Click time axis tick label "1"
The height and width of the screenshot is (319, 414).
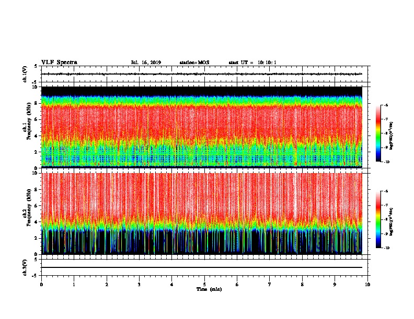(x=74, y=285)
